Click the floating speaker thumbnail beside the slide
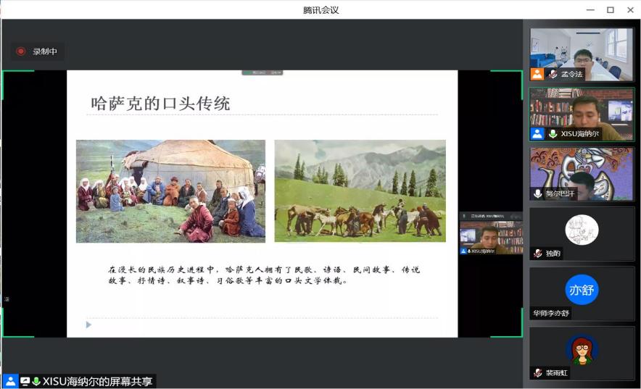Screen dimensions: 641x389 490,233
